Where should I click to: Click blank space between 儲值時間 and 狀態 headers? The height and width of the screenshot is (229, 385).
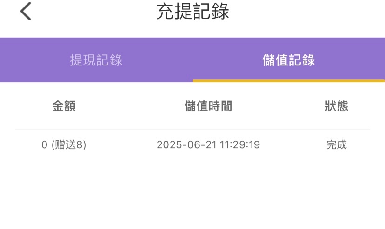pos(279,106)
